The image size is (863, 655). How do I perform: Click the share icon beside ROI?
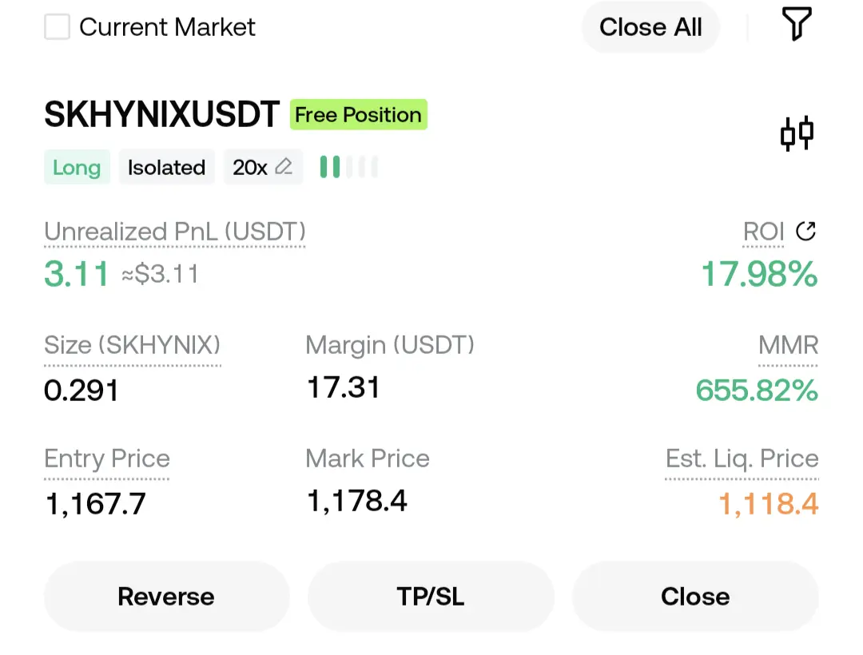[x=805, y=231]
